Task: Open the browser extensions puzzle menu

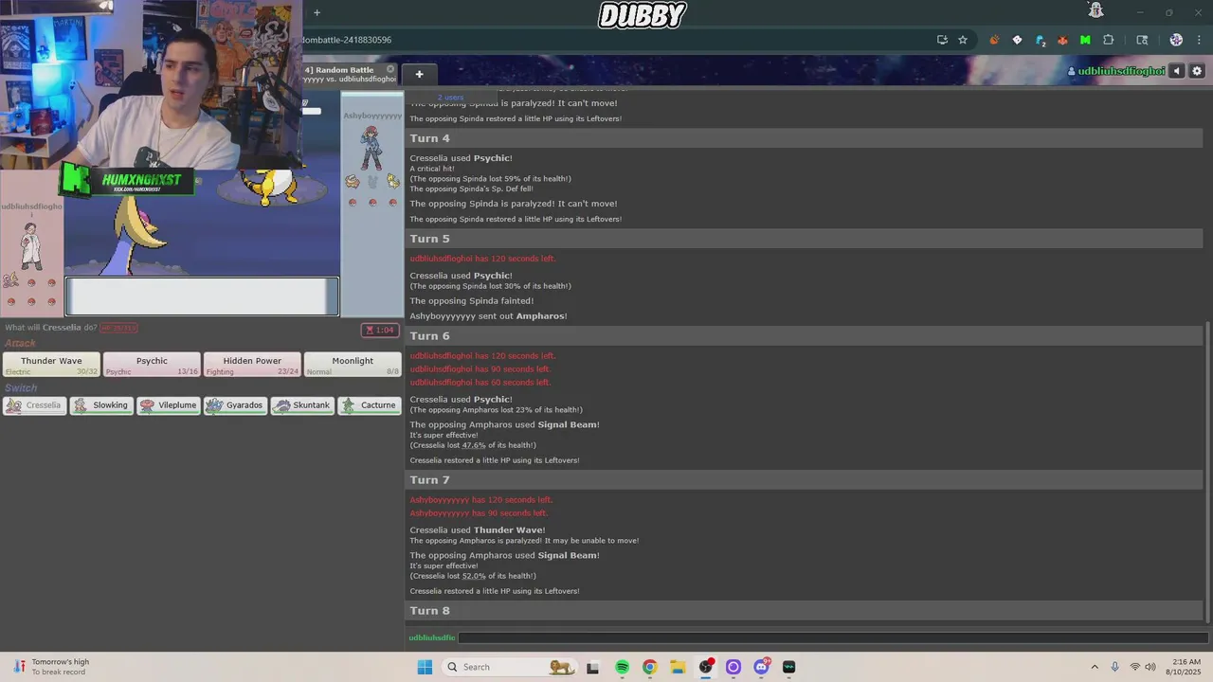Action: pos(1108,40)
